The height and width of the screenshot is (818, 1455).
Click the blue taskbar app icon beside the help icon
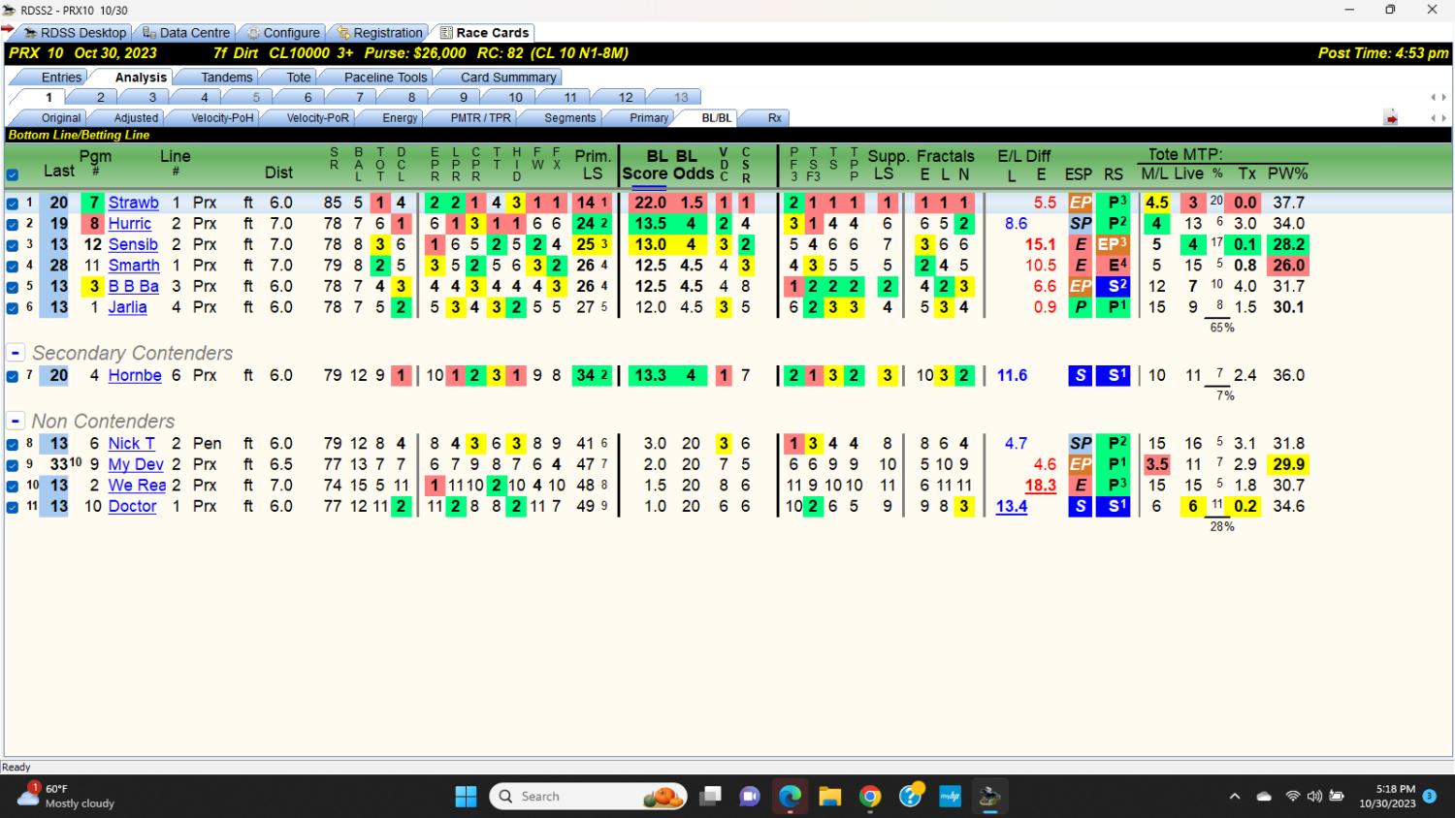point(950,797)
